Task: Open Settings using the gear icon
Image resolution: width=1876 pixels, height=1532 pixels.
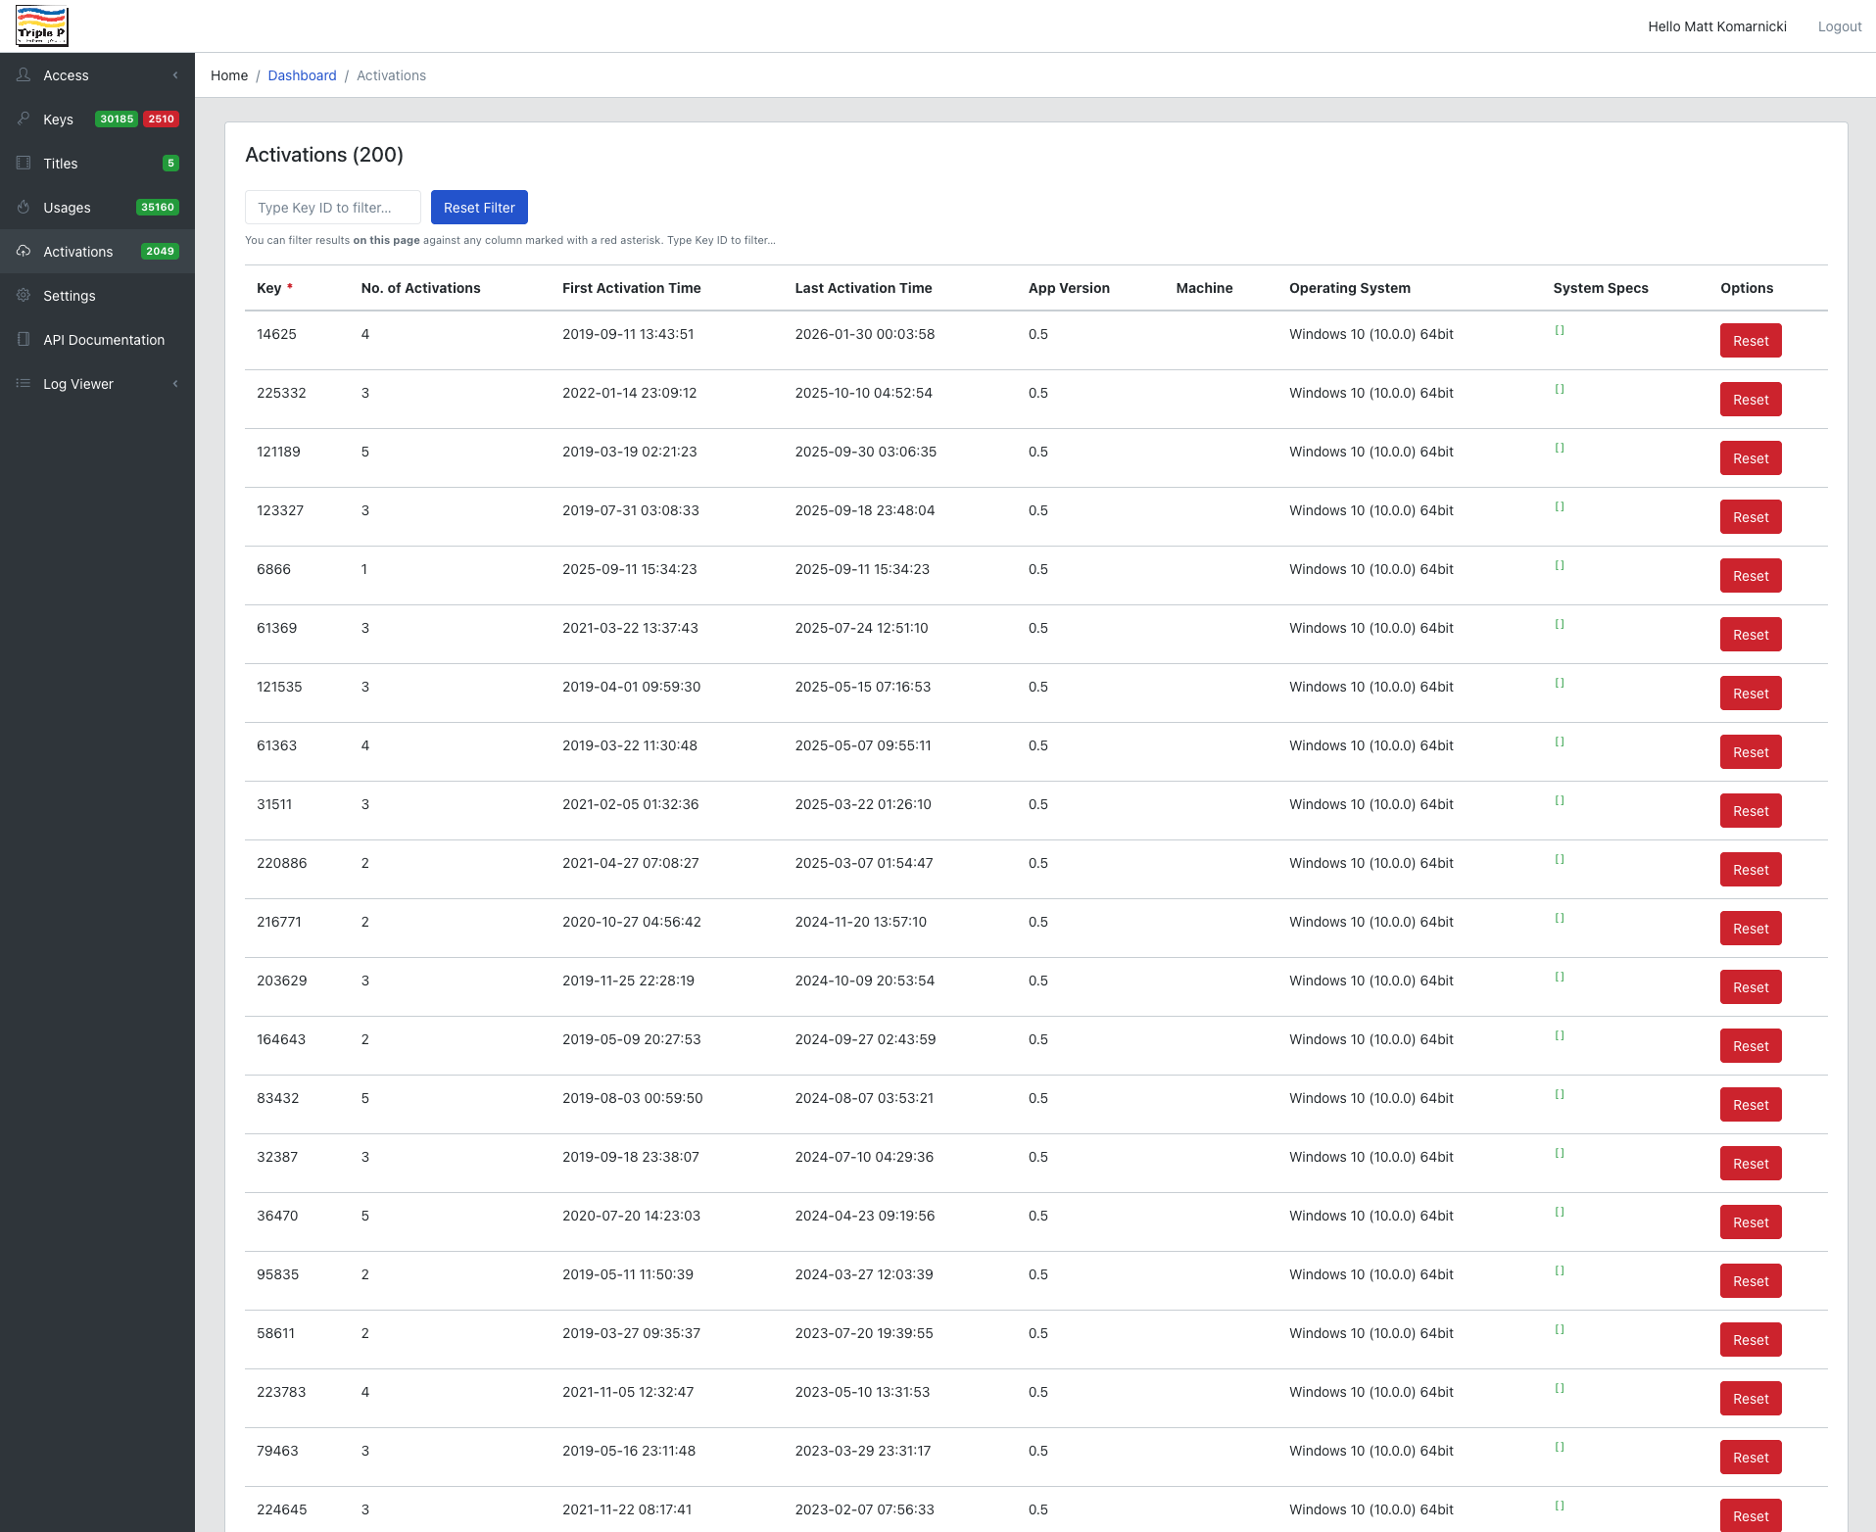Action: [x=24, y=295]
